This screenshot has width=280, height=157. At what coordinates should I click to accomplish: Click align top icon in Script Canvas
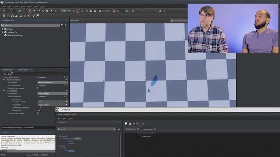click(x=126, y=123)
